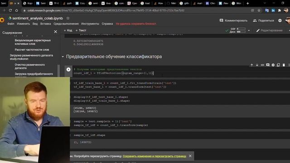290x163 pixels.
Task: Open a new browser tab
Action: point(248,3)
